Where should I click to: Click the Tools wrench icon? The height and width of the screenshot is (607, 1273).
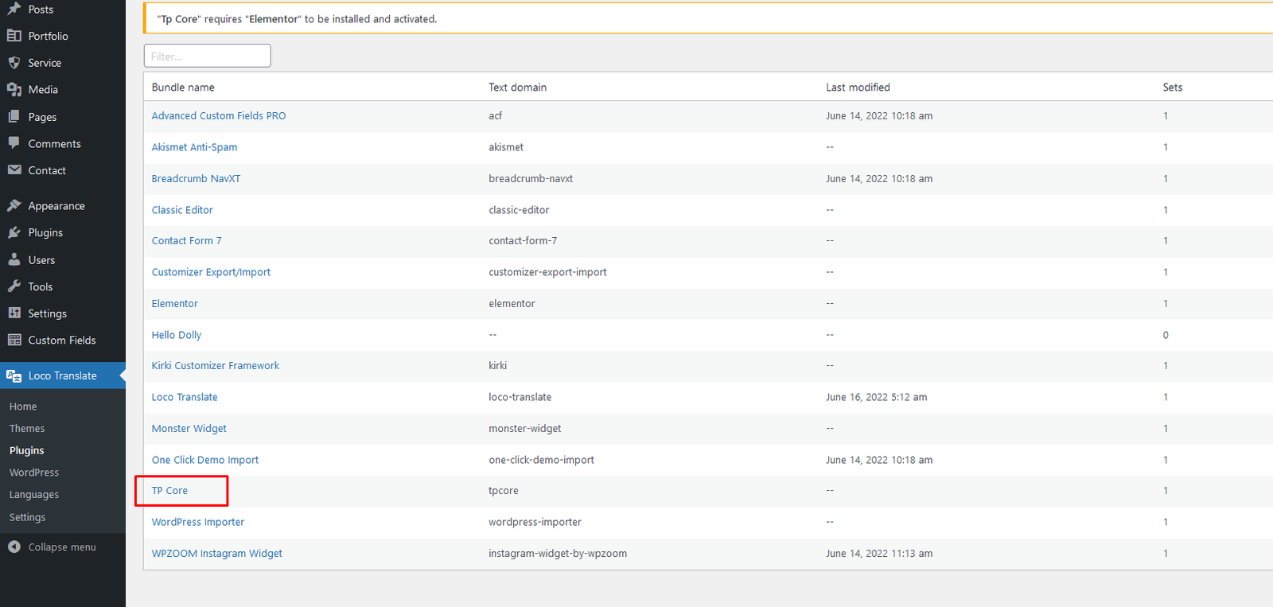coord(14,286)
